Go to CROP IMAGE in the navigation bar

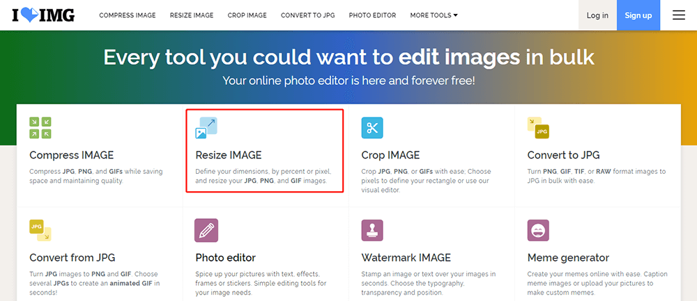[247, 15]
